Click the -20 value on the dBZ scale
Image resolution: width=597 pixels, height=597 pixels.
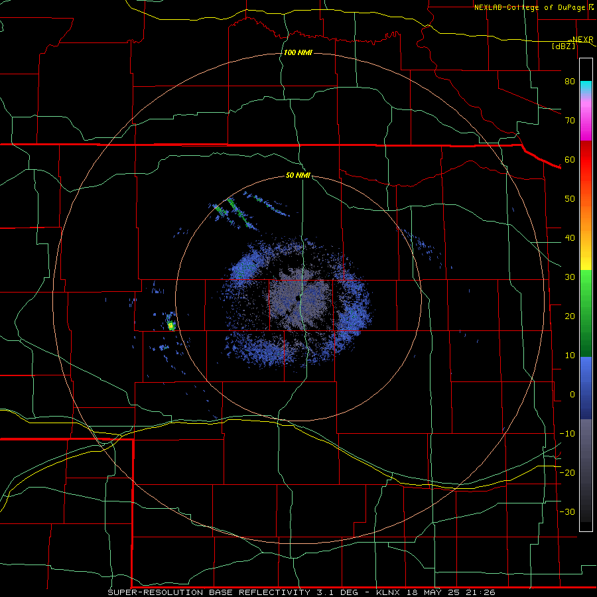pos(567,472)
